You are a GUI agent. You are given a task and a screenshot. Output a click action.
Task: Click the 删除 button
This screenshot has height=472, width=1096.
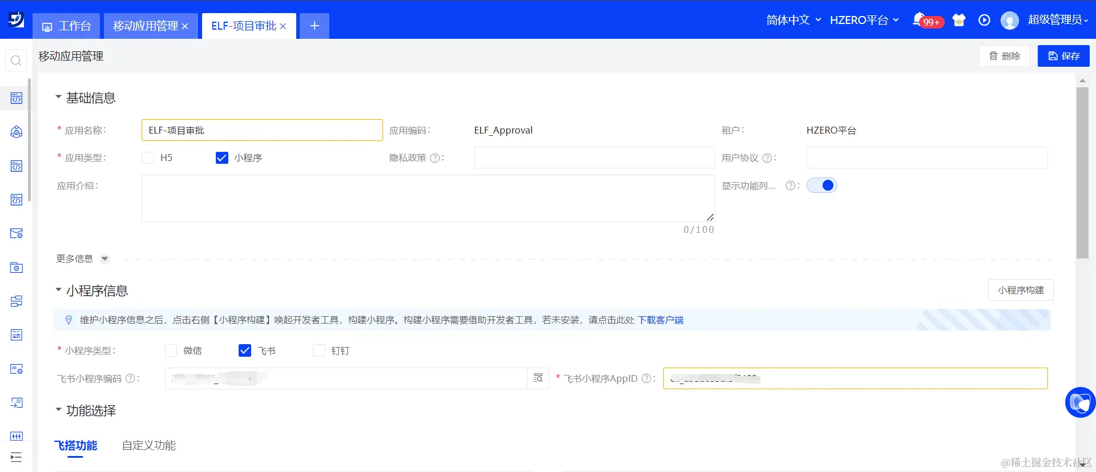(x=1005, y=56)
